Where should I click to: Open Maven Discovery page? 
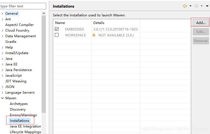coord(18,109)
